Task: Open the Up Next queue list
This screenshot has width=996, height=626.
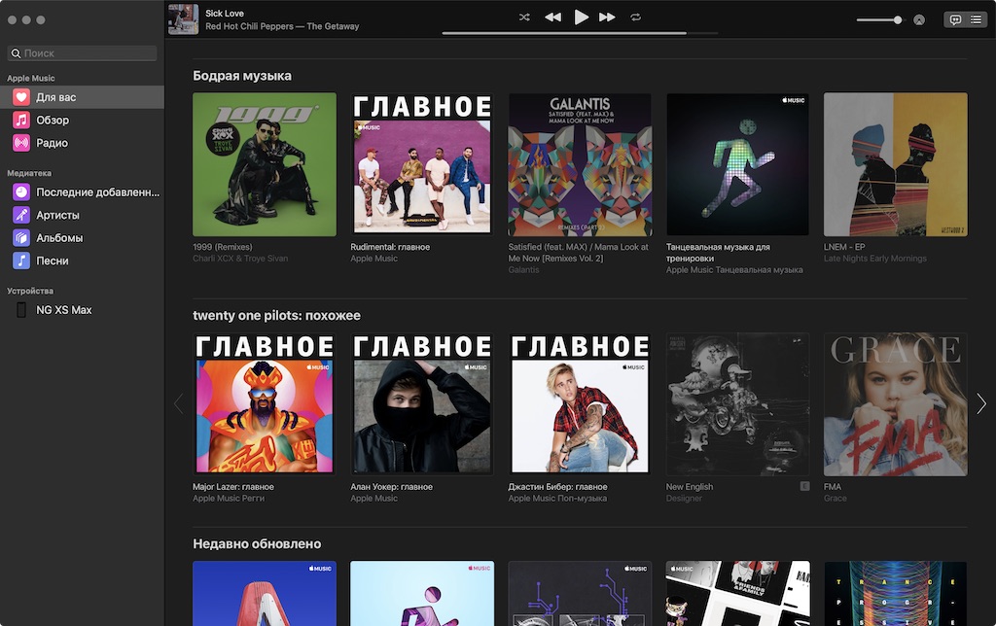Action: click(976, 19)
